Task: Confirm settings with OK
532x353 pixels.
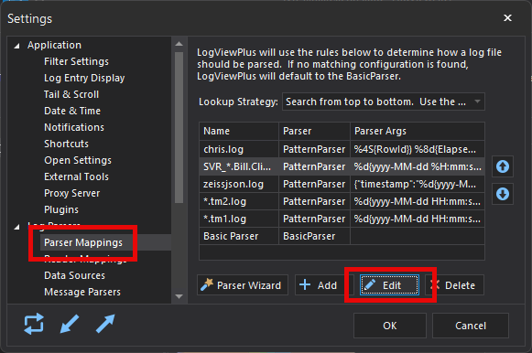Action: (x=390, y=326)
